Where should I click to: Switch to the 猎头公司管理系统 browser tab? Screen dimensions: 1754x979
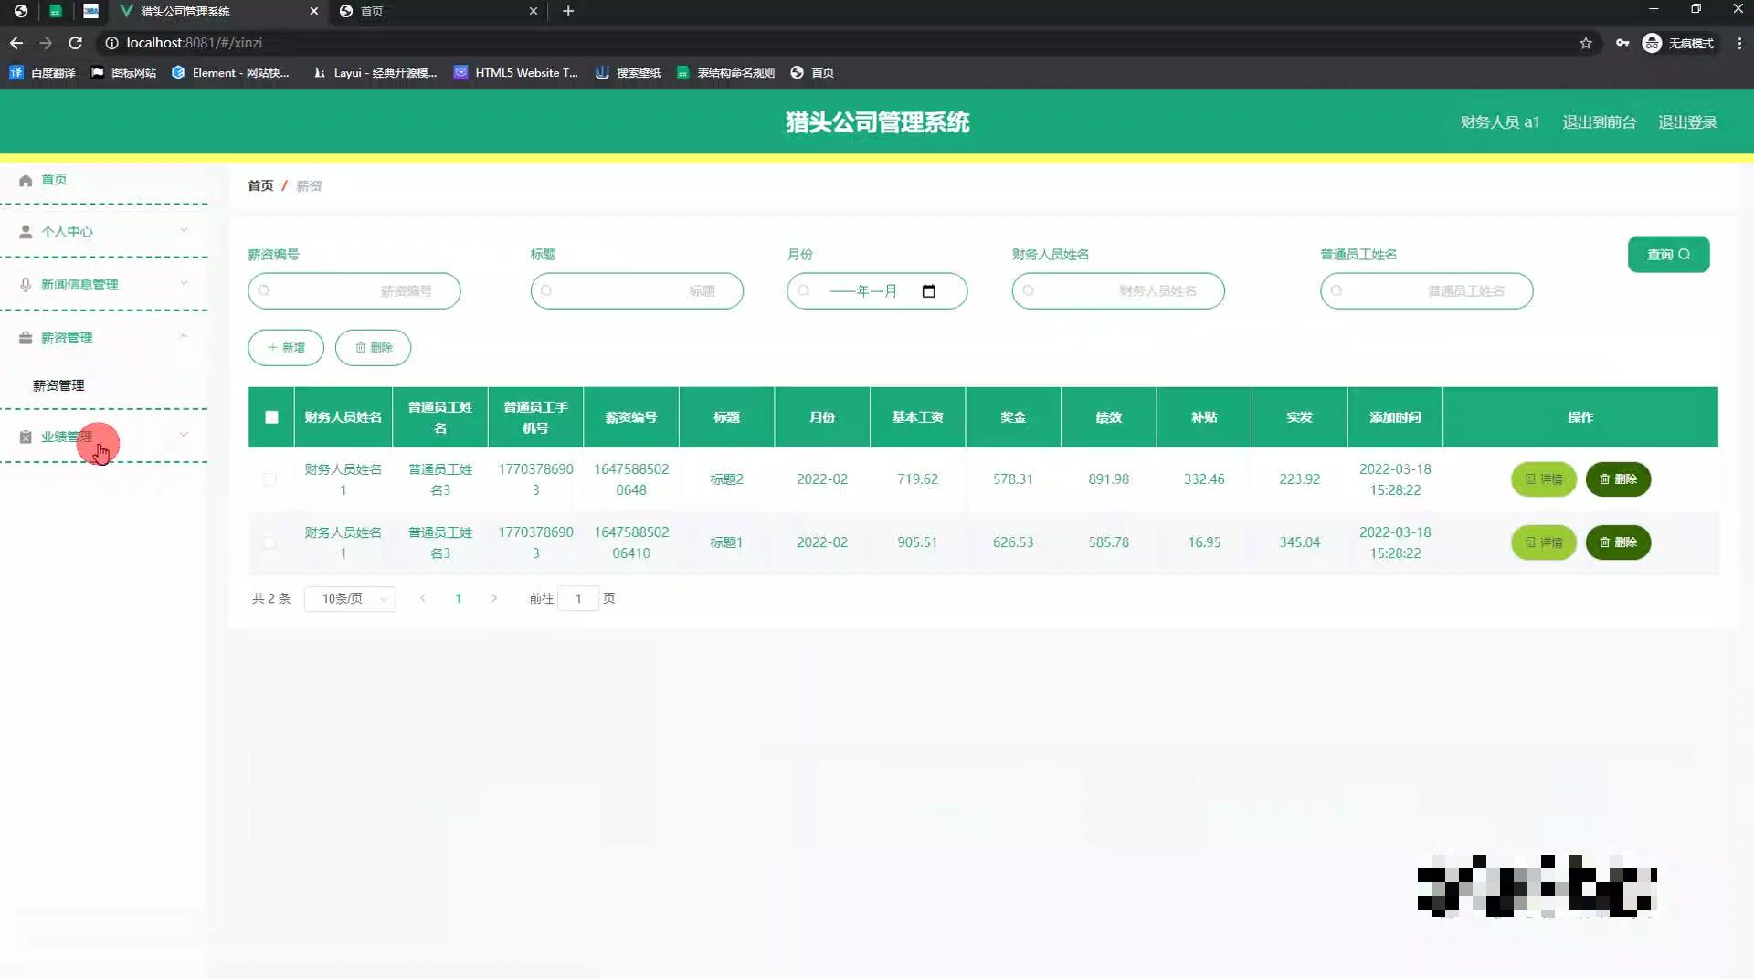pyautogui.click(x=217, y=11)
